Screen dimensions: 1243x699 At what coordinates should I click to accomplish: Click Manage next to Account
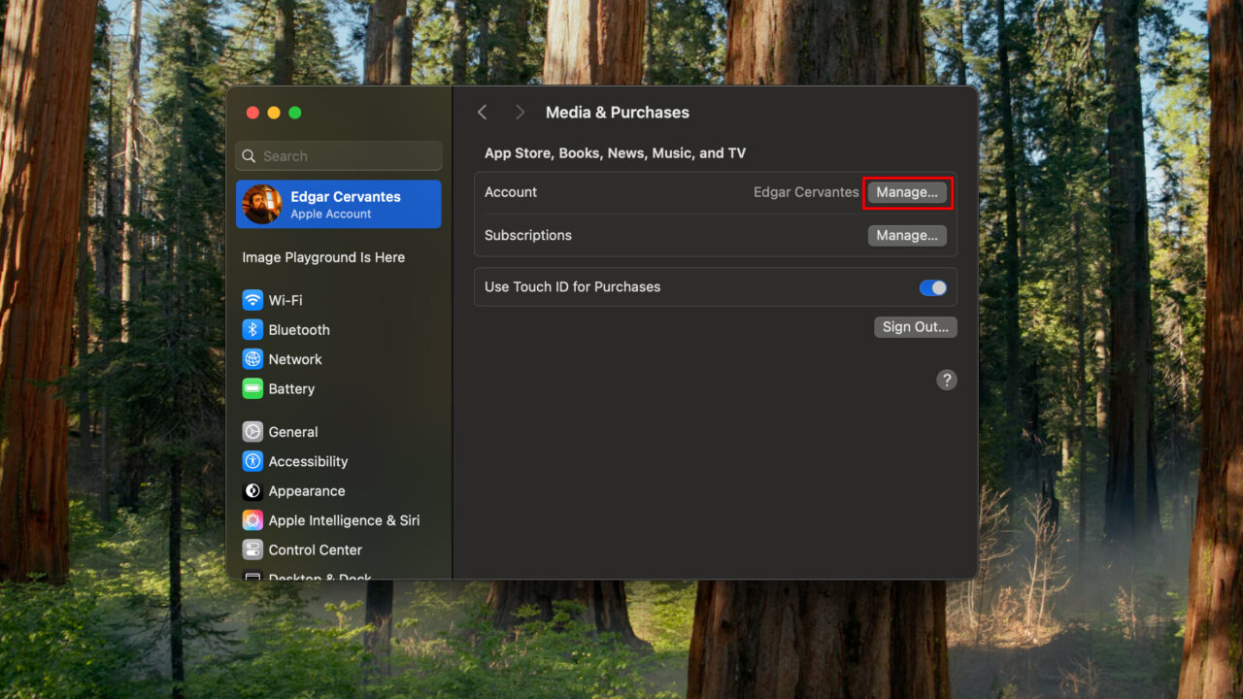point(907,192)
